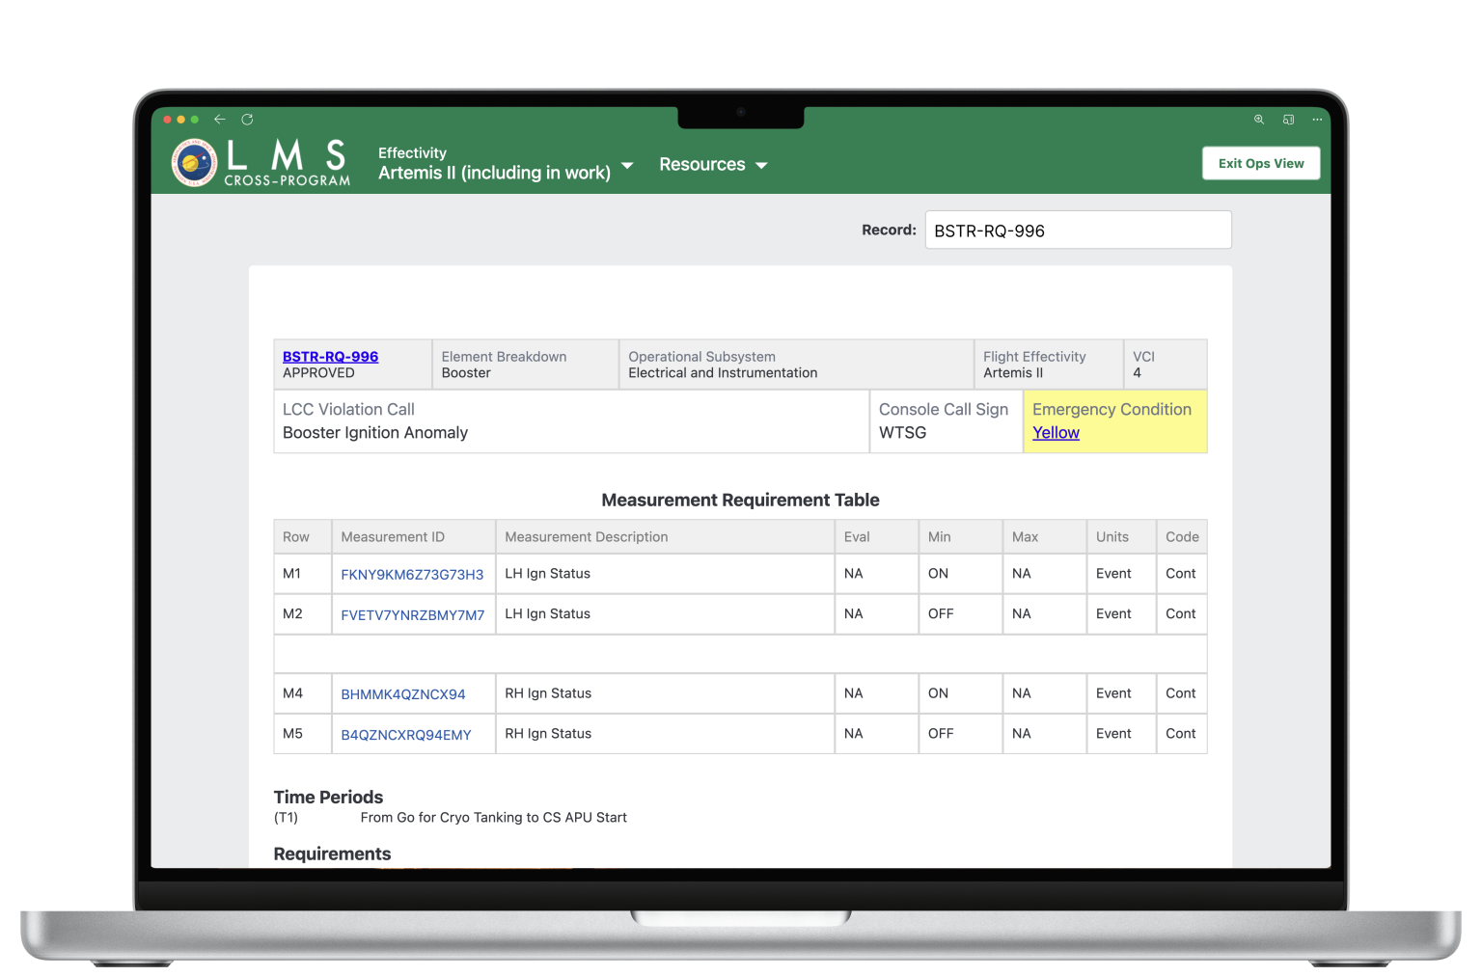Open the Resources dropdown
The height and width of the screenshot is (976, 1482).
[702, 164]
